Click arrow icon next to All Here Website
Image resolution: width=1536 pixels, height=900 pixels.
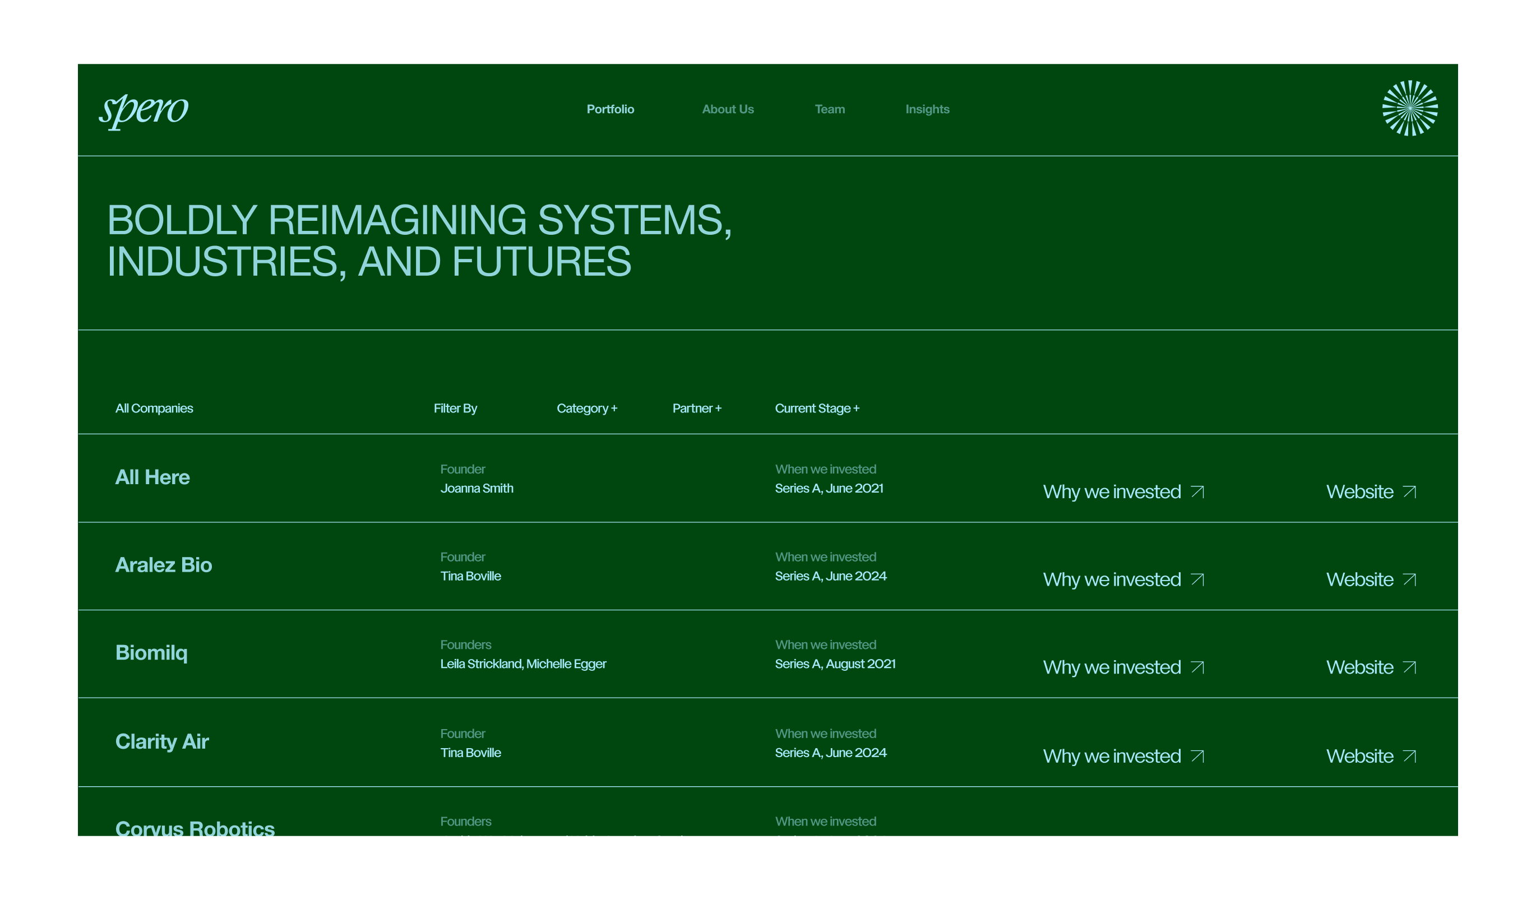[x=1409, y=491]
